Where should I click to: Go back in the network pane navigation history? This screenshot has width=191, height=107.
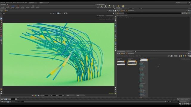tap(118, 53)
